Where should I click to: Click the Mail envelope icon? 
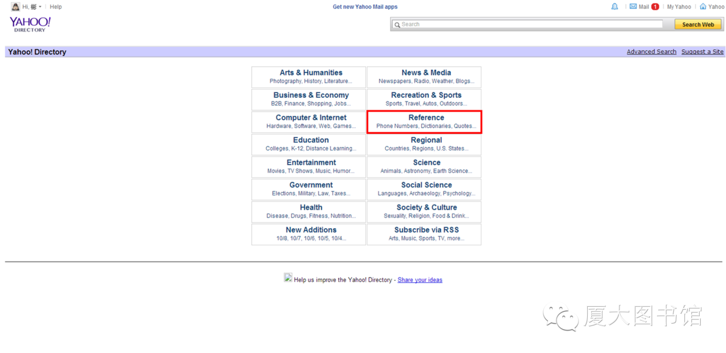pos(633,6)
